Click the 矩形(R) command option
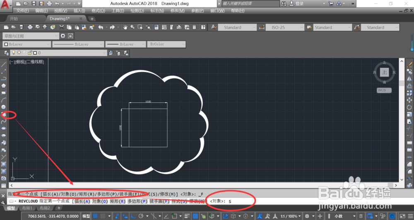414x220 pixels. click(x=118, y=201)
